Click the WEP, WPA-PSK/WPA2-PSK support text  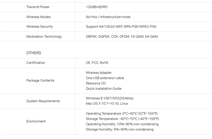[x=121, y=27]
